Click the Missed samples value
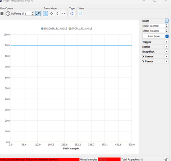Screen dimensions: 171x161 coord(109,159)
